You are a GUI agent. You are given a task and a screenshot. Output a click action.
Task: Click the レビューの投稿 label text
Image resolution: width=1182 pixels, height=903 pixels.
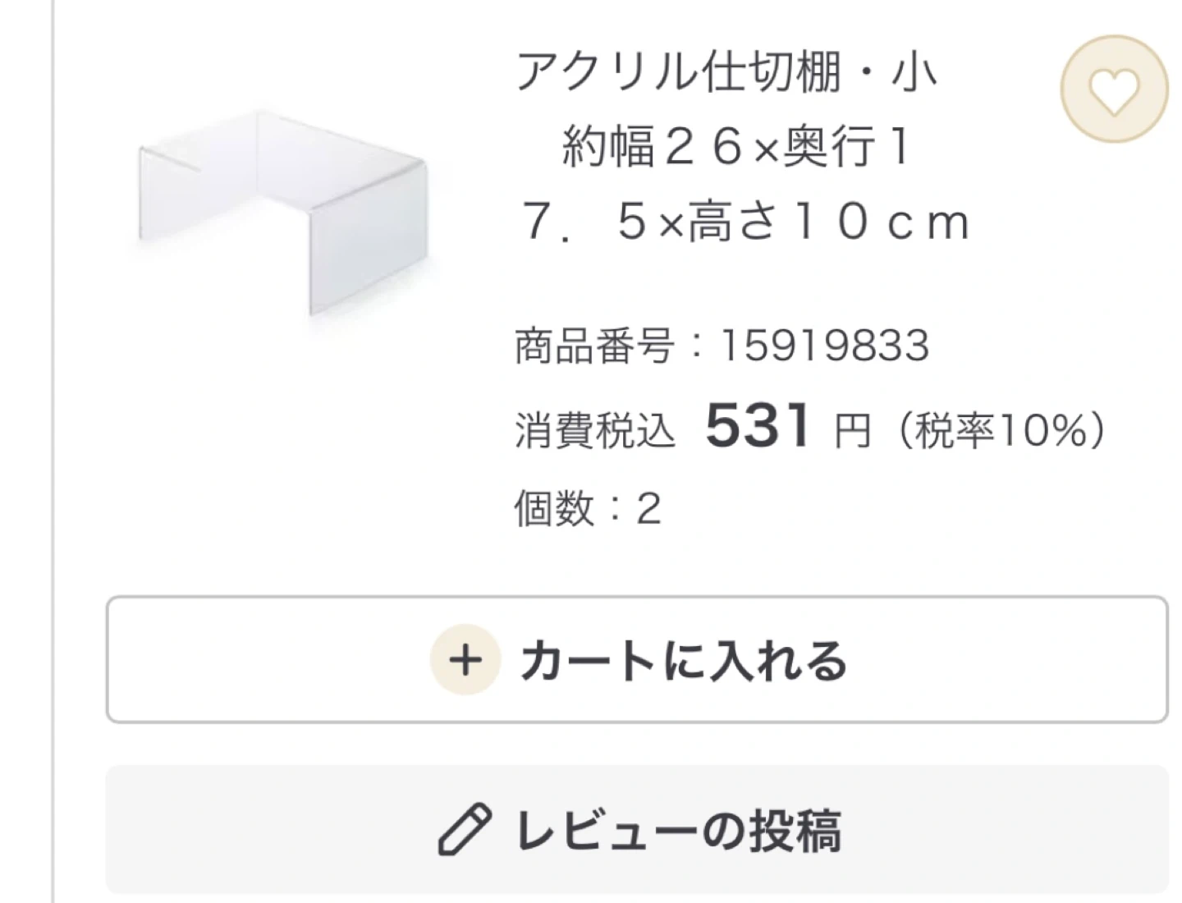pyautogui.click(x=678, y=831)
